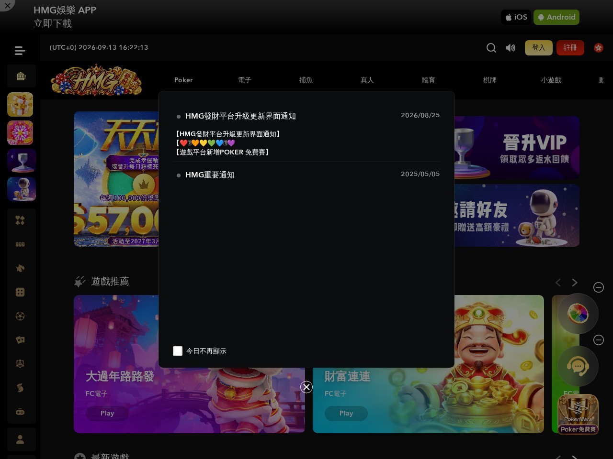This screenshot has height=459, width=613.
Task: Open the floating color wheel widget
Action: point(578,314)
